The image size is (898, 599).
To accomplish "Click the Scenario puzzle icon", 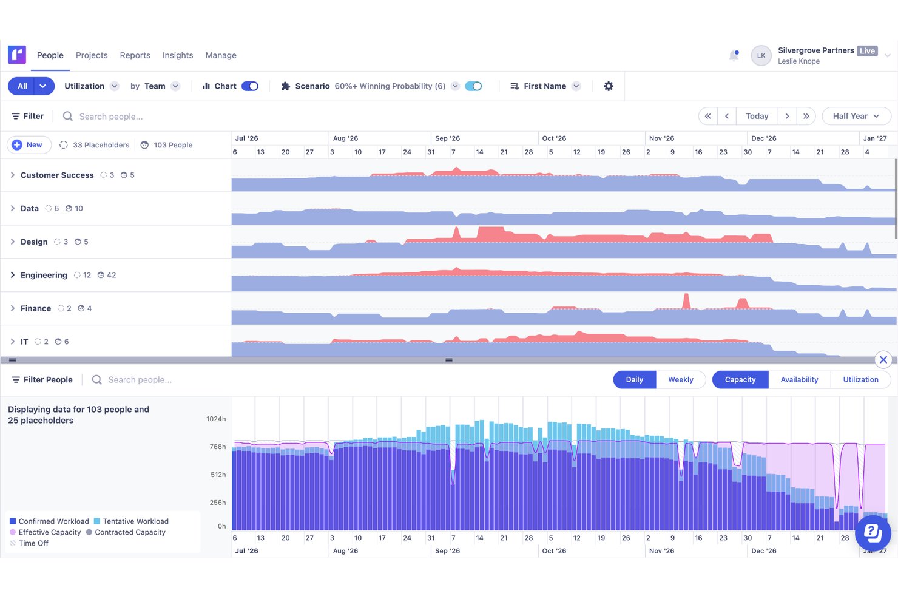I will pyautogui.click(x=286, y=86).
